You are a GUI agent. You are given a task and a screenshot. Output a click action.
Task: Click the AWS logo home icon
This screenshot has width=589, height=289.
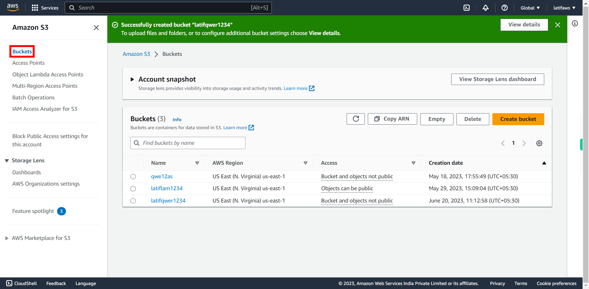(13, 8)
